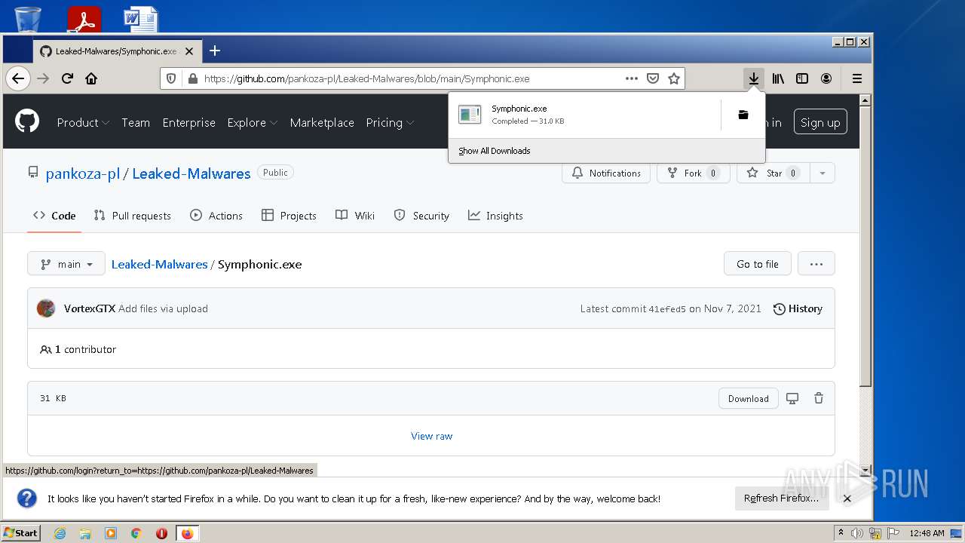The width and height of the screenshot is (965, 543).
Task: Open a new tab with plus button
Action: 215,51
